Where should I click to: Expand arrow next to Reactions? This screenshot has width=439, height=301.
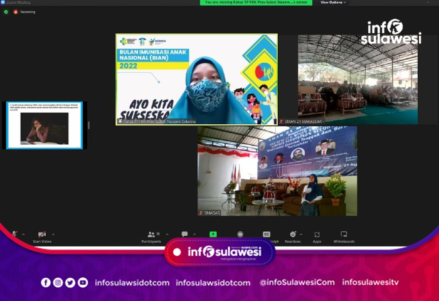pyautogui.click(x=301, y=235)
